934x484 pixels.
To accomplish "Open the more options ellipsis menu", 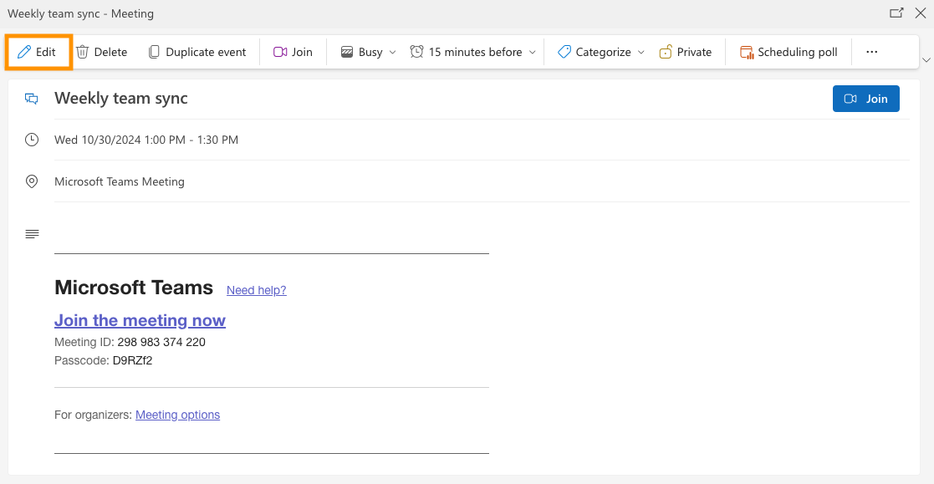I will pyautogui.click(x=871, y=52).
